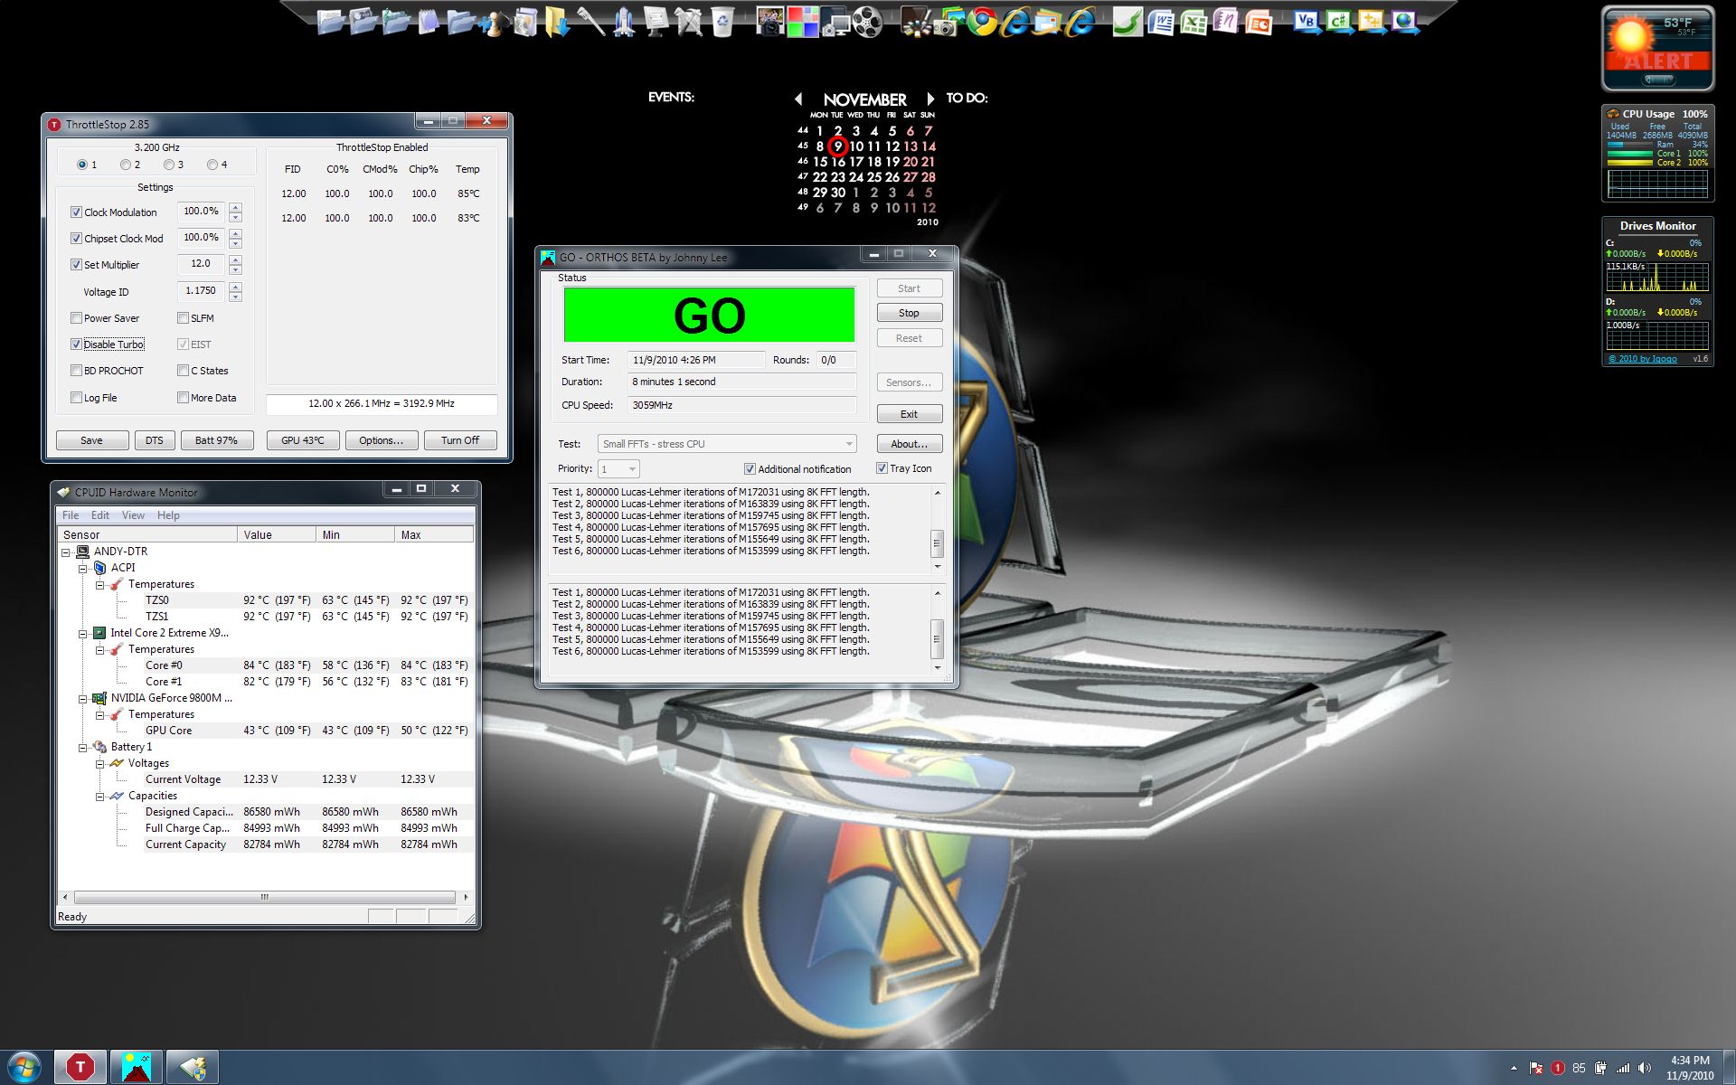The height and width of the screenshot is (1085, 1736).
Task: Click the Save button in ThrottleStop
Action: coord(92,440)
